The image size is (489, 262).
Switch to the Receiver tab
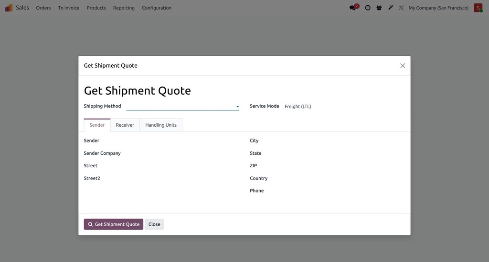click(125, 125)
